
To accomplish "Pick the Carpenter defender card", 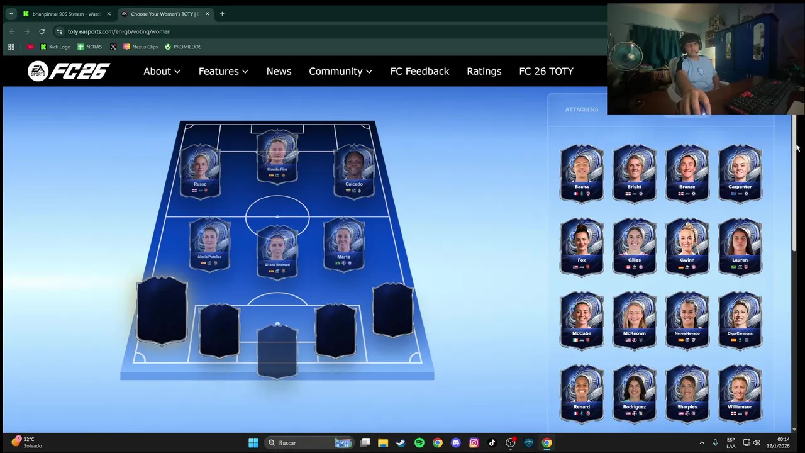I will click(740, 173).
